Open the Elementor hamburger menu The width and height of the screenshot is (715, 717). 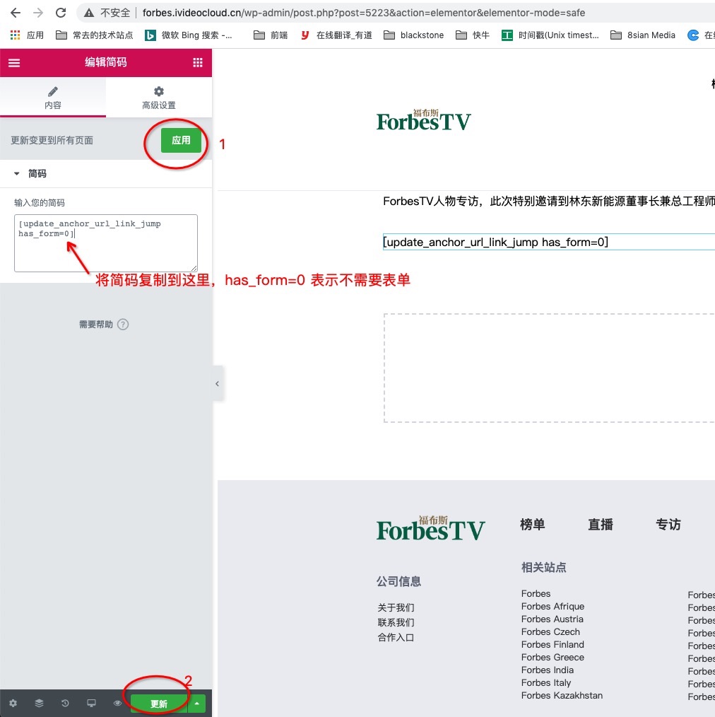[x=14, y=62]
